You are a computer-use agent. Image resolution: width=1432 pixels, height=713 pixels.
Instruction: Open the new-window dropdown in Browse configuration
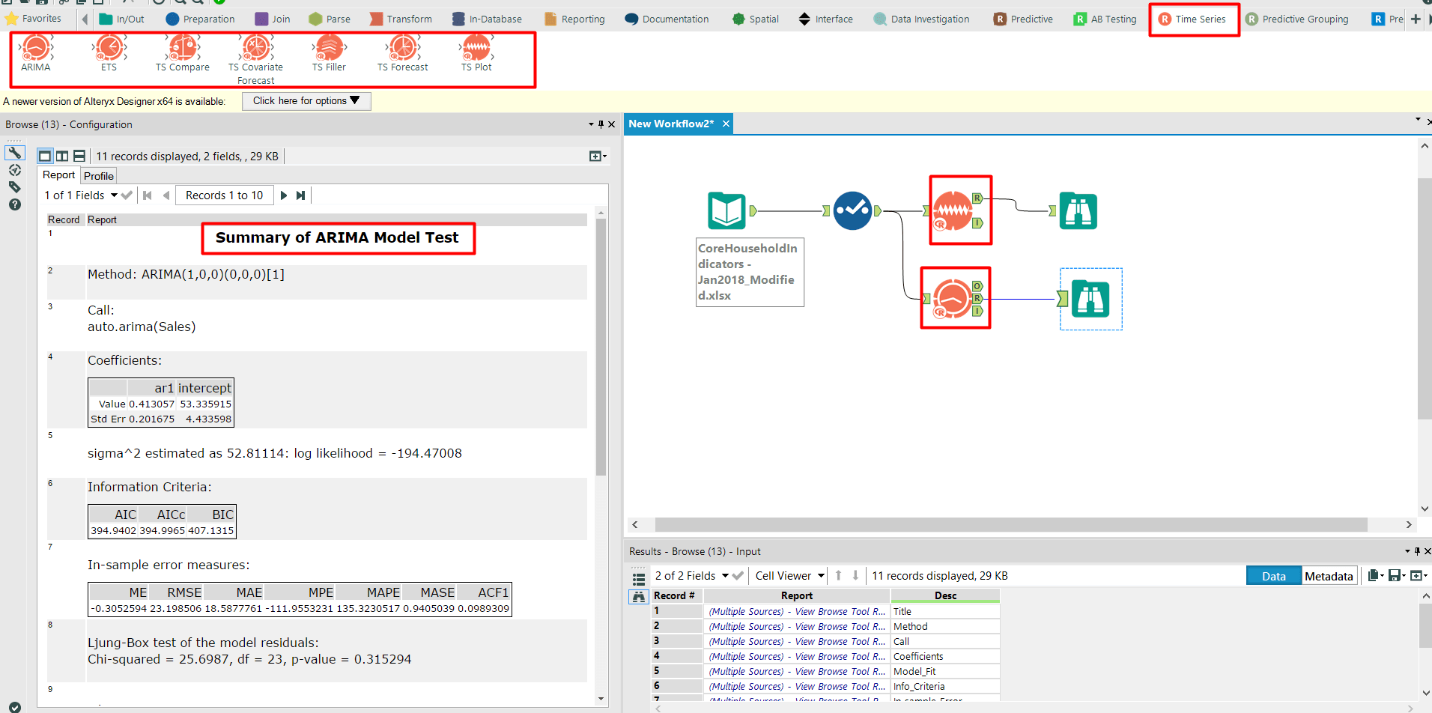(598, 156)
